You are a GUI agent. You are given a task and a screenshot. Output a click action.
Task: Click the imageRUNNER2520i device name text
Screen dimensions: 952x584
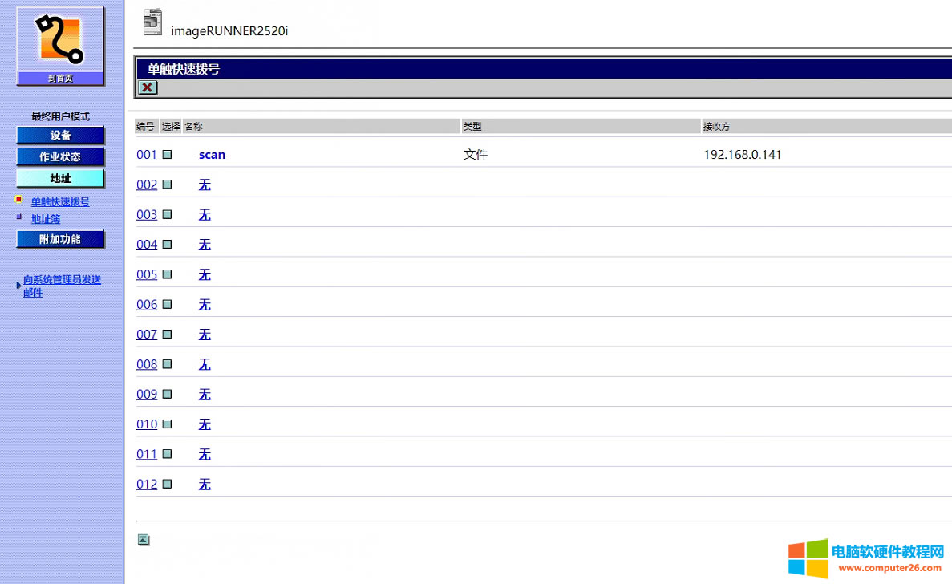pyautogui.click(x=229, y=31)
